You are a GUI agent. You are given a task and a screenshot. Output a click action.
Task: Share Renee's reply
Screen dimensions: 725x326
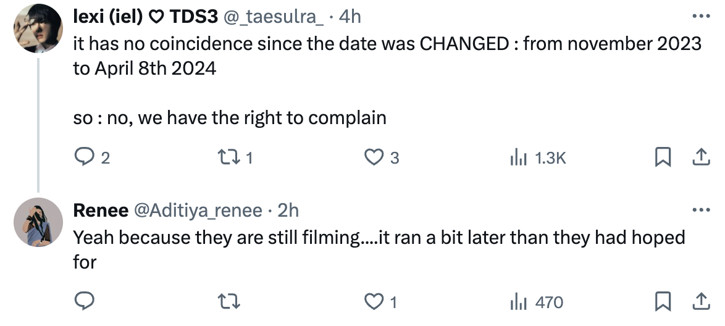point(700,302)
